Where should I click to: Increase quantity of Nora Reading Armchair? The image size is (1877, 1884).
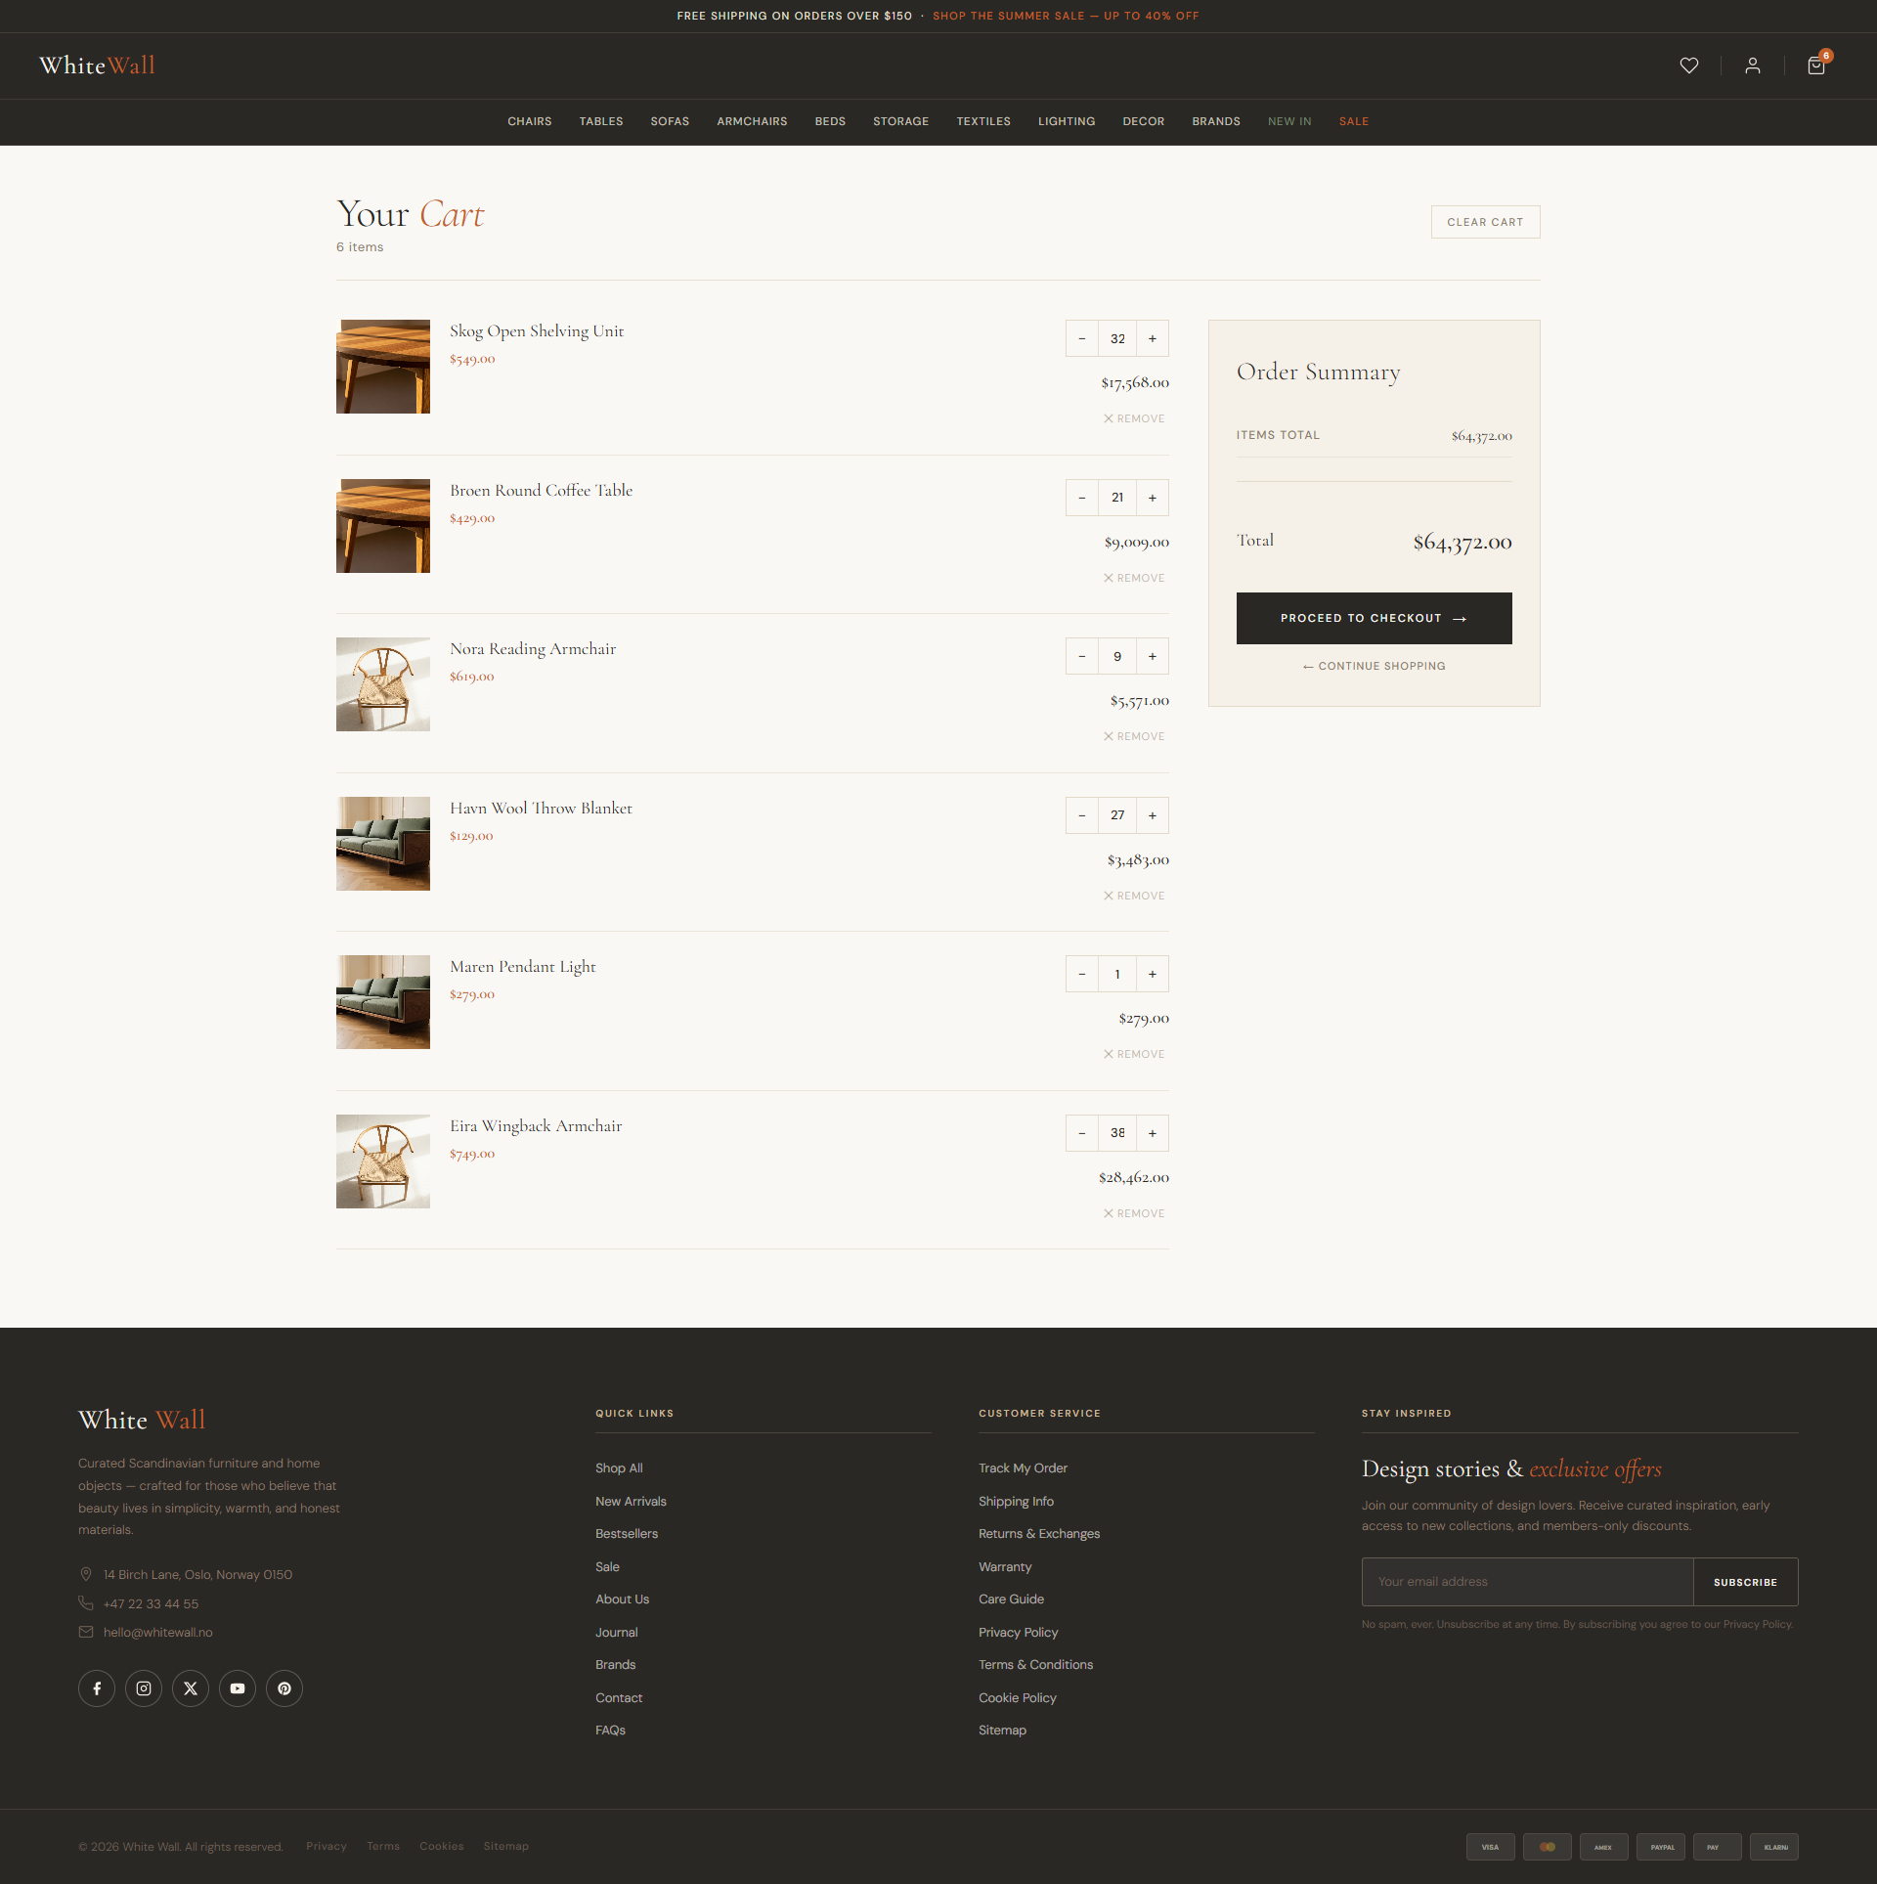point(1153,656)
